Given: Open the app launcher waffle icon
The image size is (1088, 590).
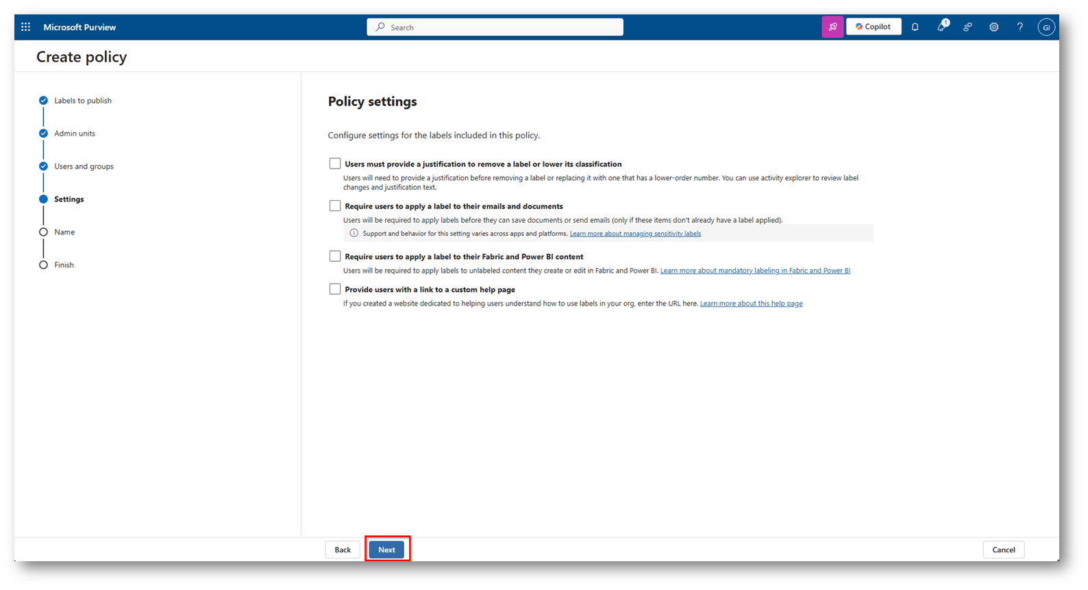Looking at the screenshot, I should point(26,27).
